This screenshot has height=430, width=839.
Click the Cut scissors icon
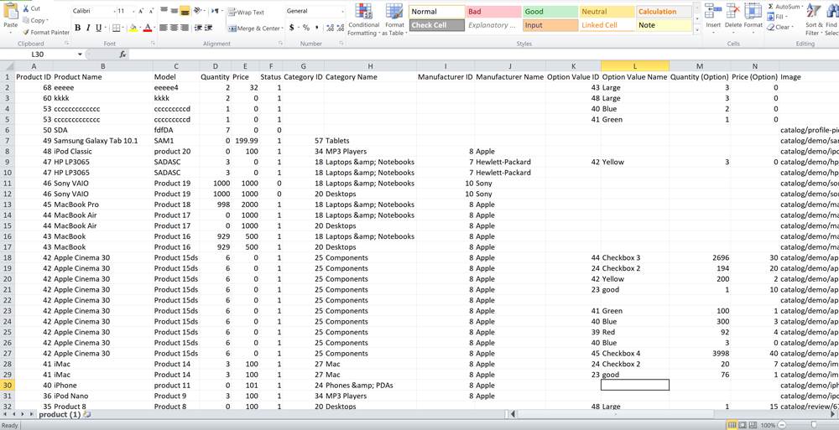pos(25,8)
